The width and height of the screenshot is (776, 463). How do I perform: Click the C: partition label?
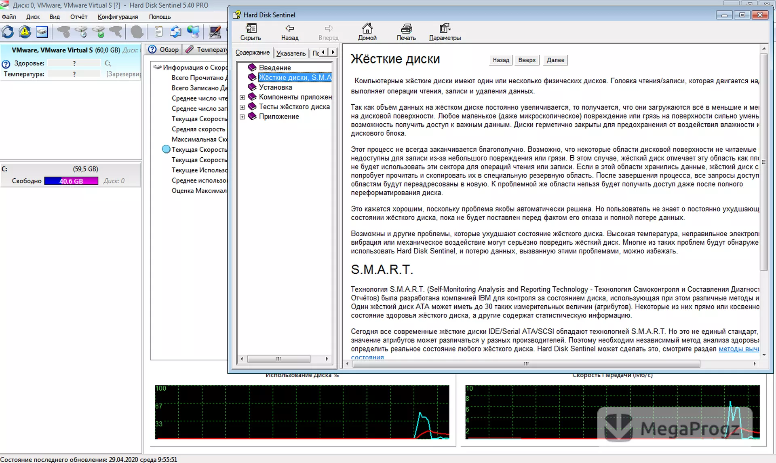coord(4,169)
